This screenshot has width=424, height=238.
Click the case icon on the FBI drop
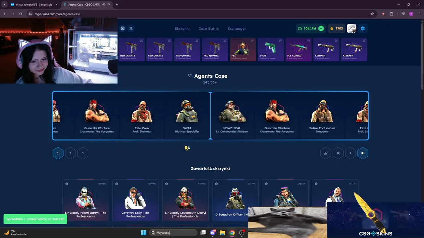click(253, 41)
